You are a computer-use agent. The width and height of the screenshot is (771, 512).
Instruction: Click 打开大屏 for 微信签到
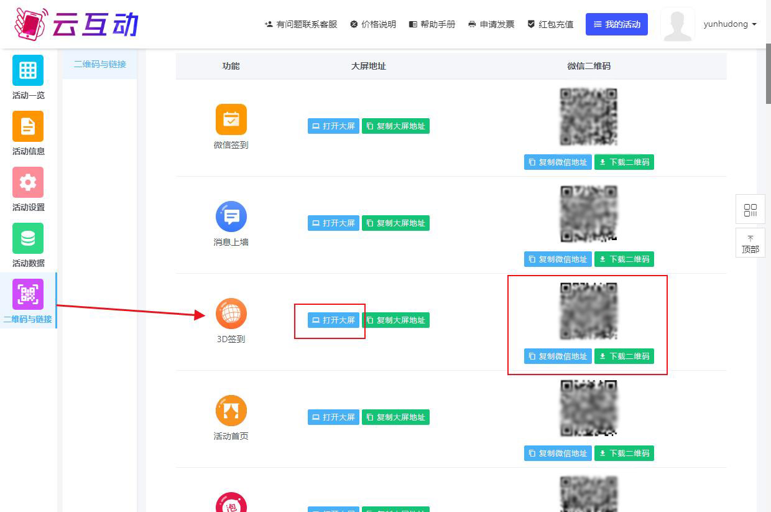[x=333, y=126]
